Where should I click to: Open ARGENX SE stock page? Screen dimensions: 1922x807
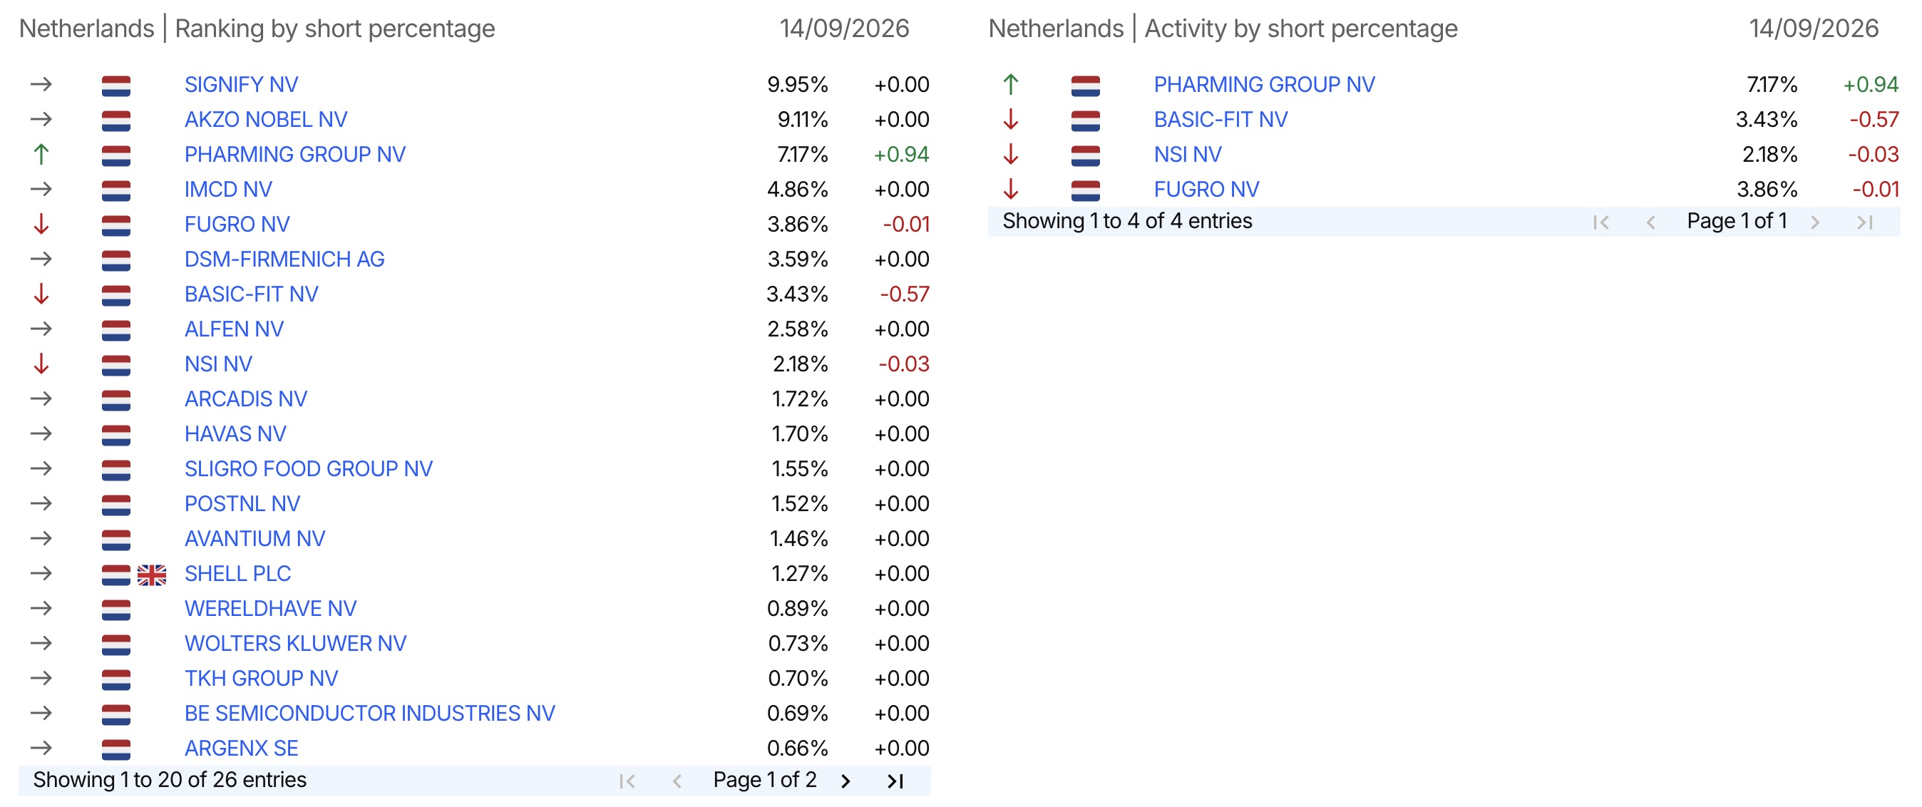pyautogui.click(x=241, y=748)
